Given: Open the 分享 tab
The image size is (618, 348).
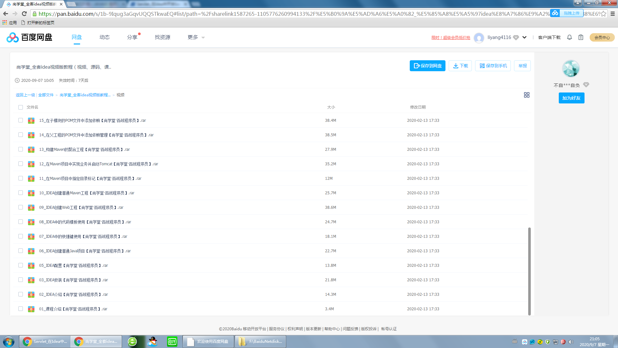Looking at the screenshot, I should coord(132,37).
